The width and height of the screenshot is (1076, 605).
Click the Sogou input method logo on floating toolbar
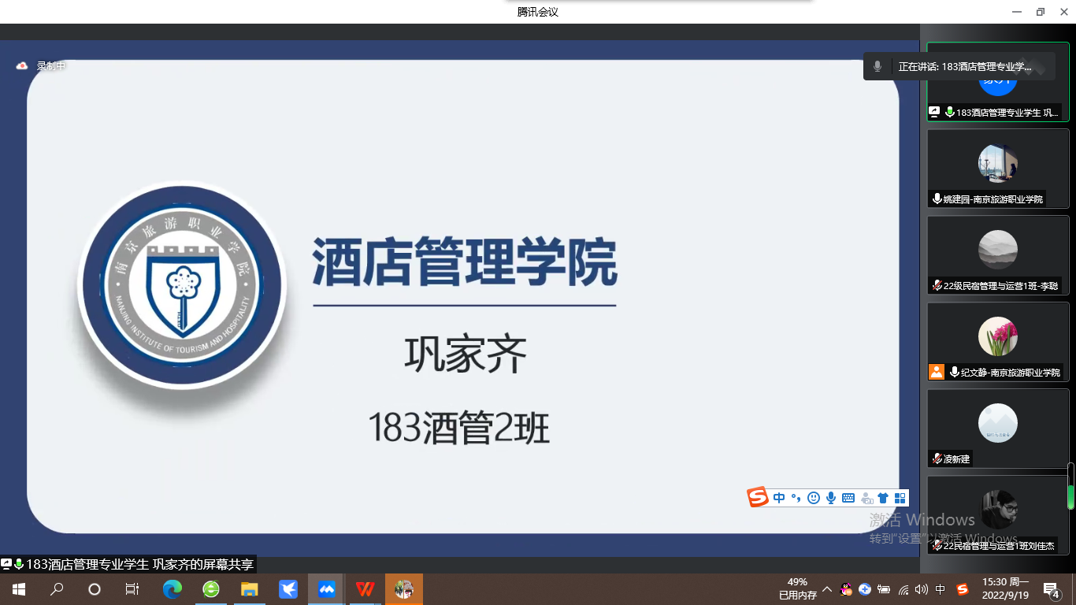758,497
